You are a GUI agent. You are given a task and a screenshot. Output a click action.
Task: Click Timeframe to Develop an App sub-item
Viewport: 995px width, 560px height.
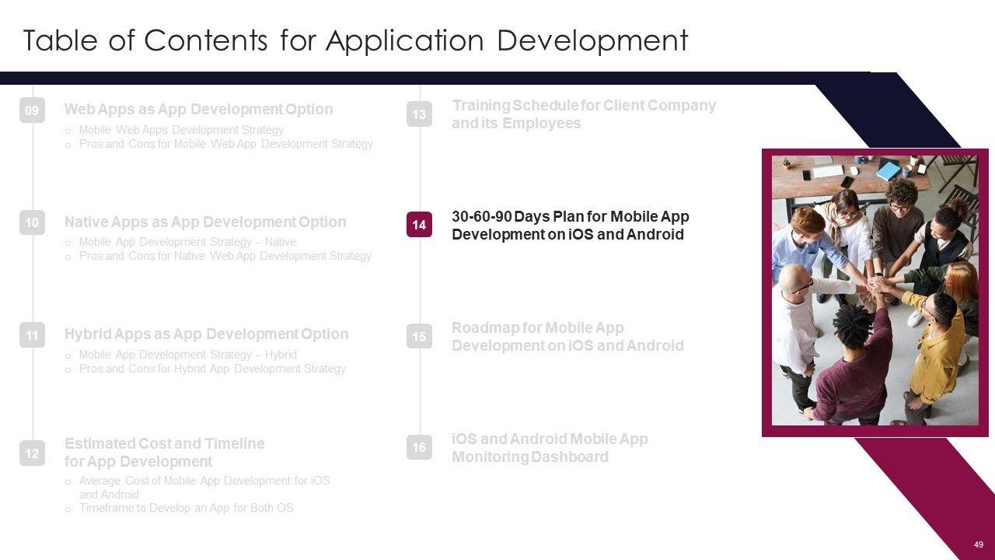(x=186, y=508)
